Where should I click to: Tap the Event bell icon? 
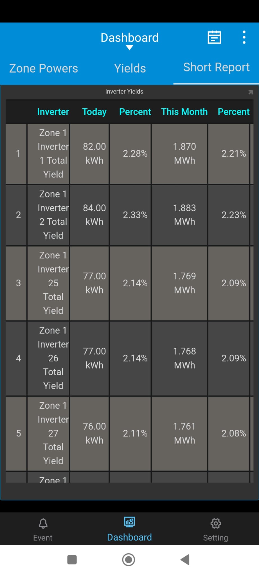(43, 523)
